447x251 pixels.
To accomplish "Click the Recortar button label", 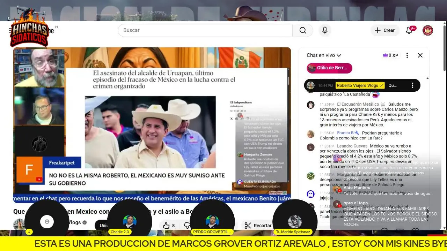I will [x=263, y=226].
